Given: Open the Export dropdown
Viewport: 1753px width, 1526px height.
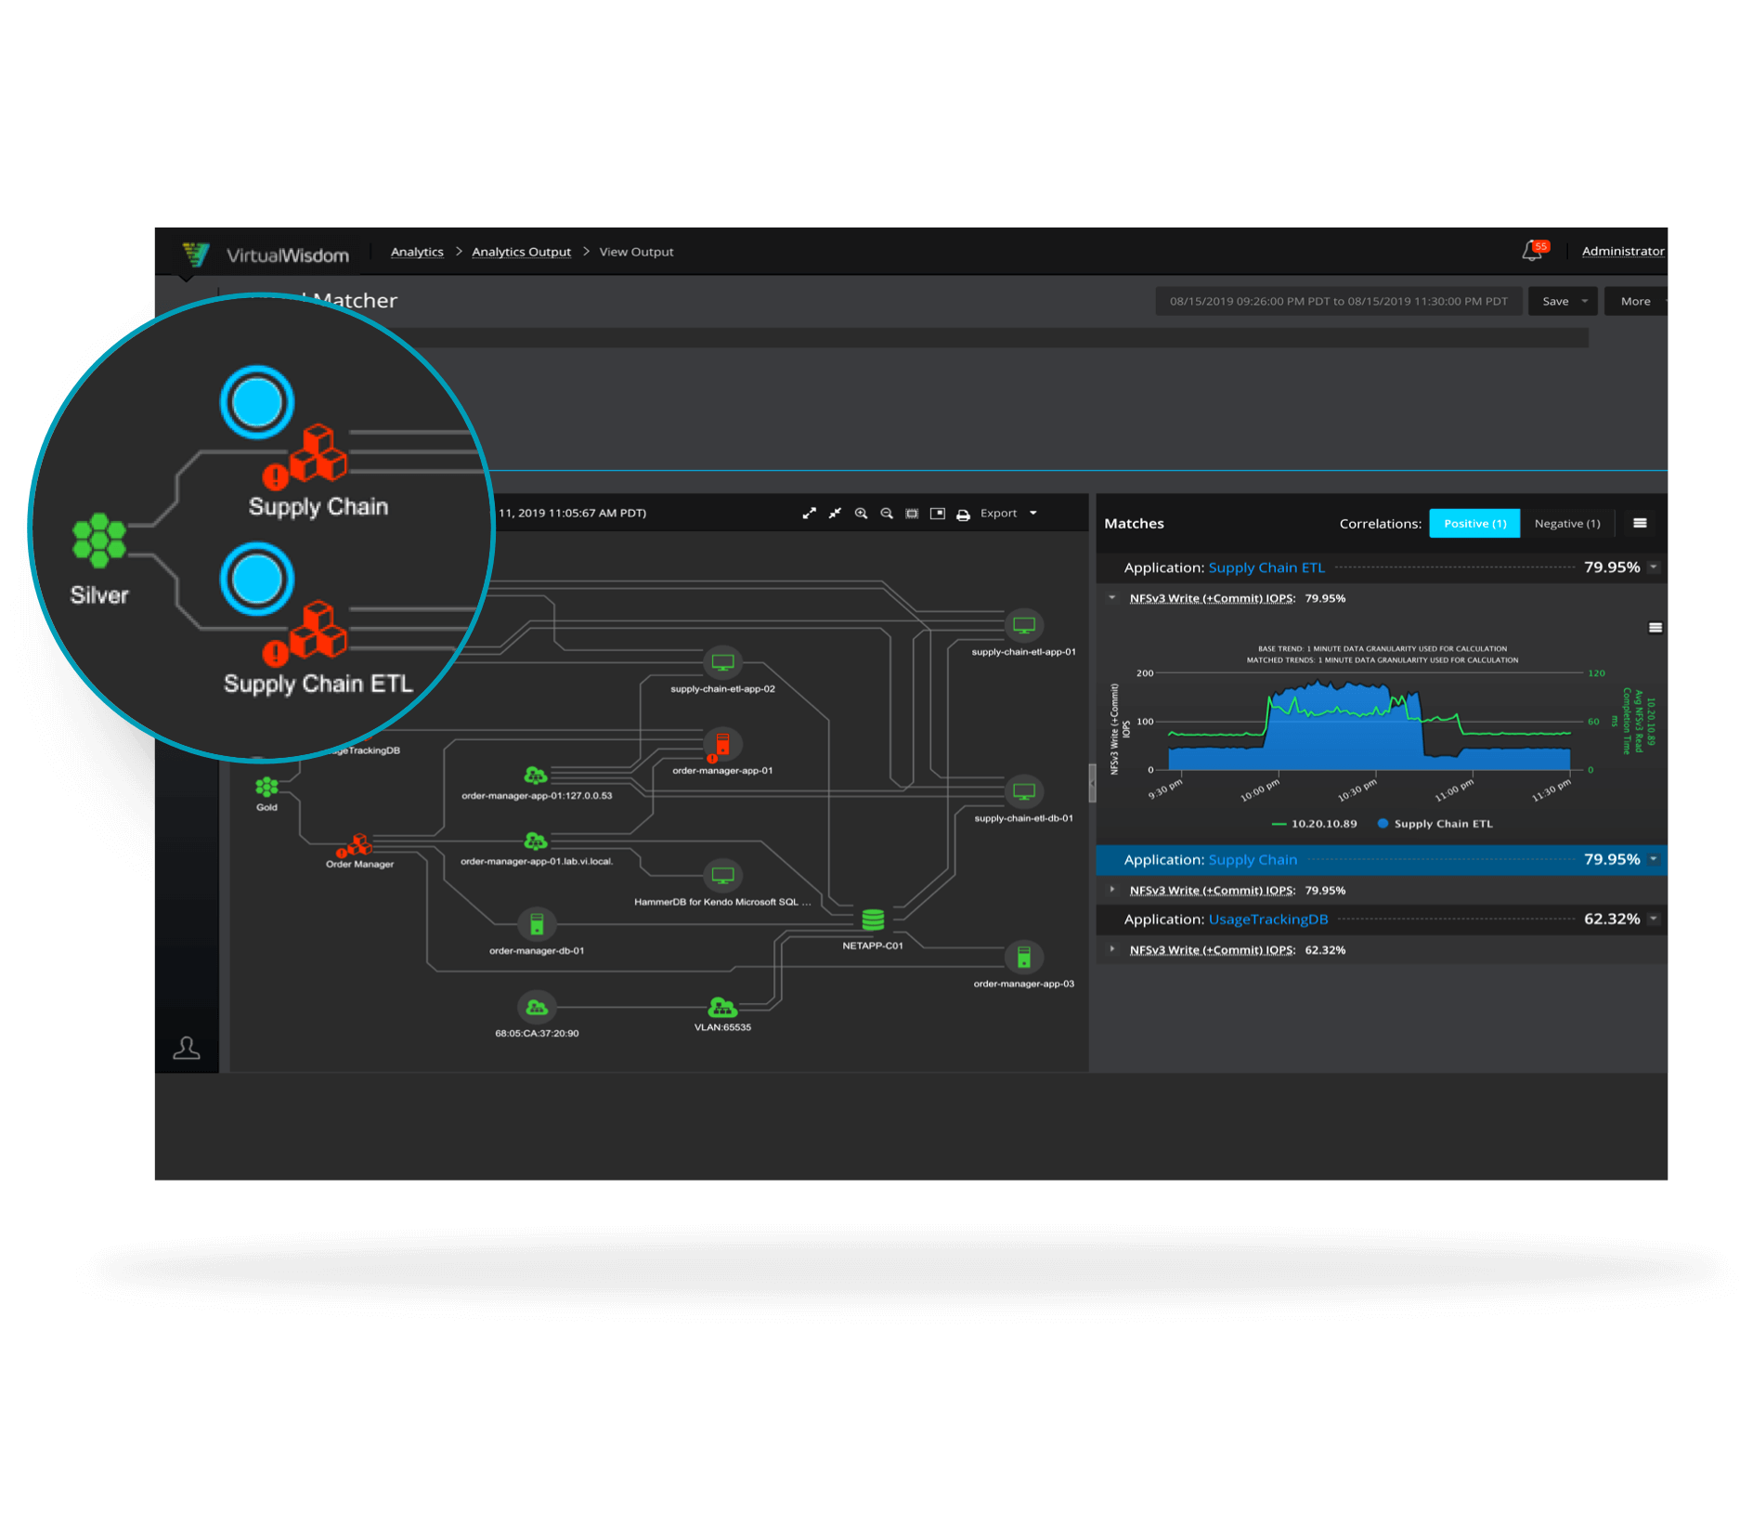Looking at the screenshot, I should tap(1008, 513).
